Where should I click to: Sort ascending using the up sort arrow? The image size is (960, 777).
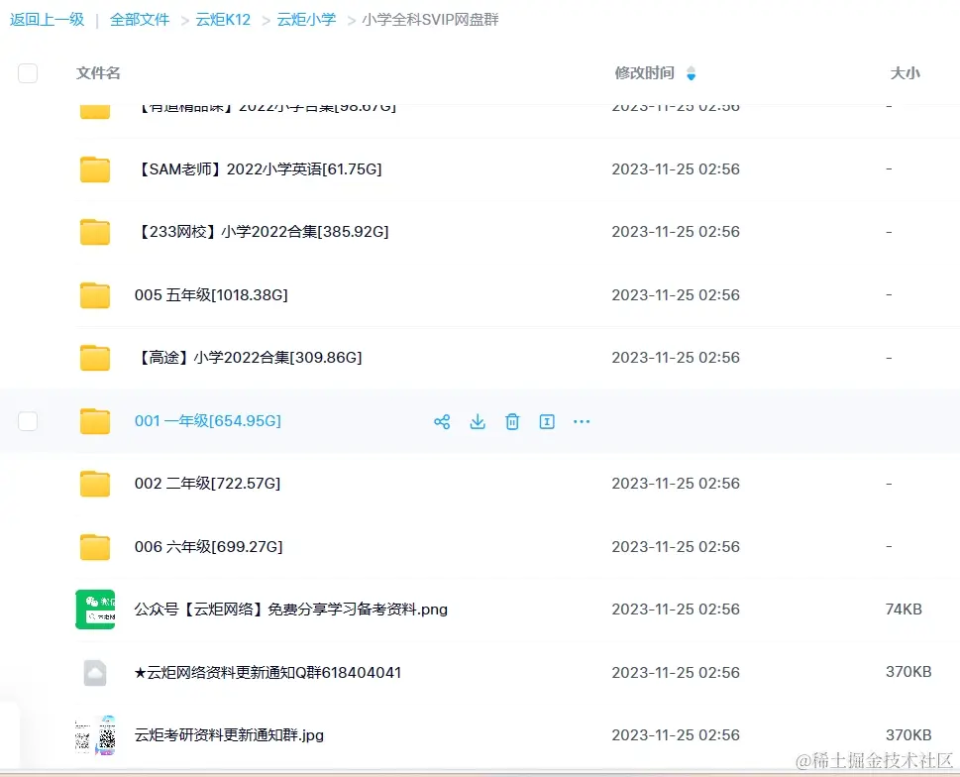[693, 68]
